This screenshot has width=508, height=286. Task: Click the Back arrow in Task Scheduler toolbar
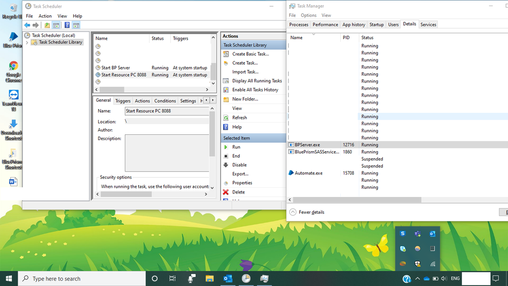pyautogui.click(x=27, y=25)
